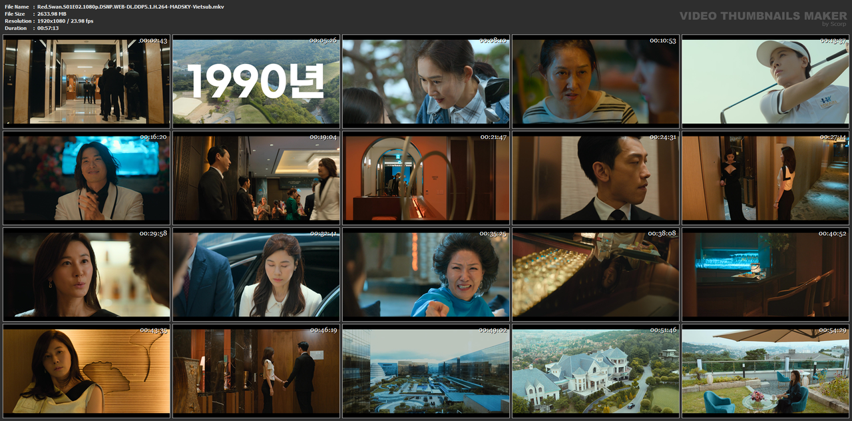Open the elevator lobby thumbnail at 00:02:43
The image size is (852, 421).
click(87, 81)
